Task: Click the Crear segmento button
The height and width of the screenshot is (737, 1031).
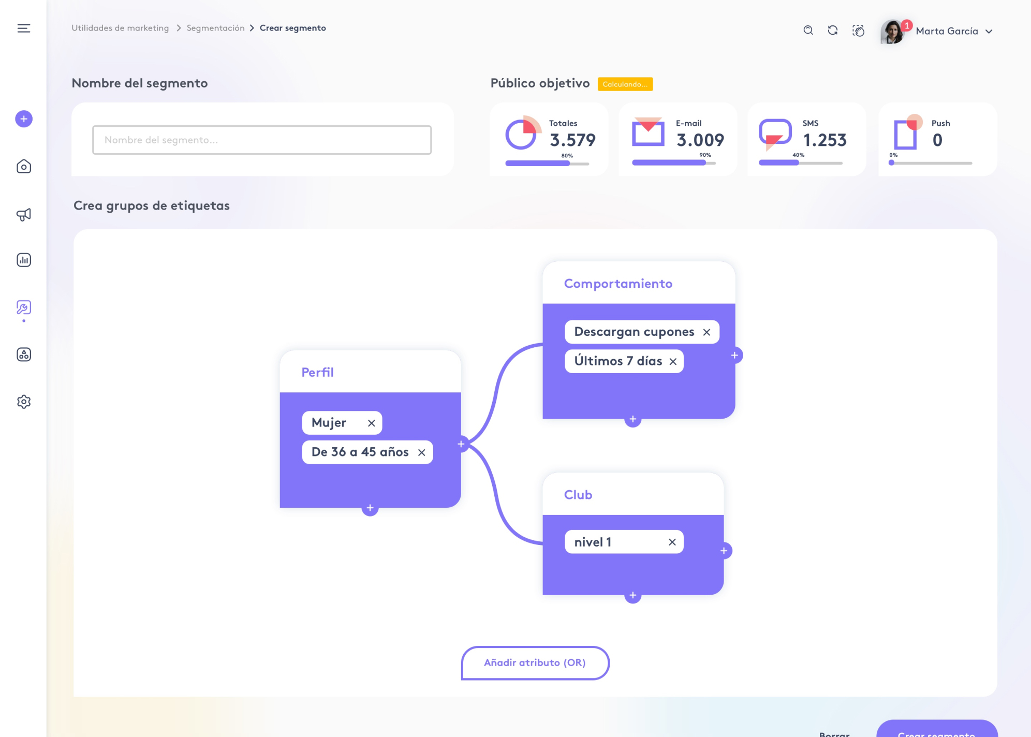Action: point(937,730)
